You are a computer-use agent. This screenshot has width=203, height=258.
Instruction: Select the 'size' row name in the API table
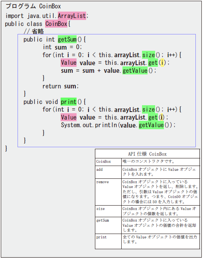(x=101, y=209)
